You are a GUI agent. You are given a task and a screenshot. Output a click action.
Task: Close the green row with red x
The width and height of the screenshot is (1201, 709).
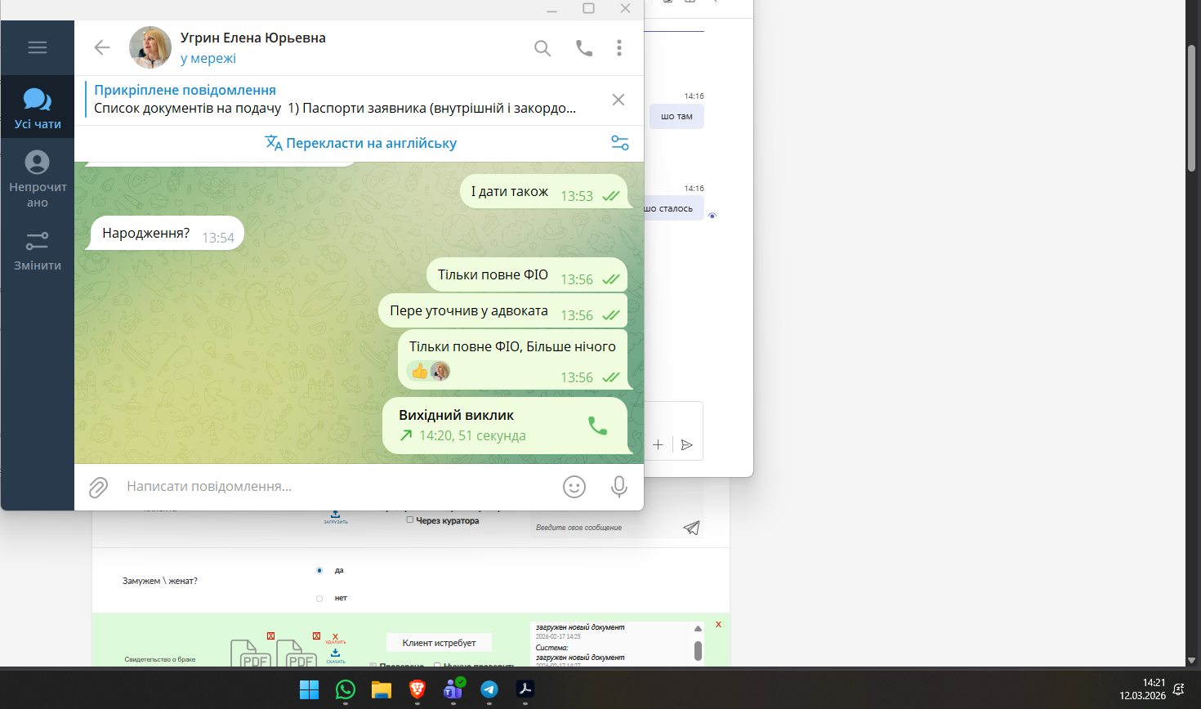tap(718, 624)
